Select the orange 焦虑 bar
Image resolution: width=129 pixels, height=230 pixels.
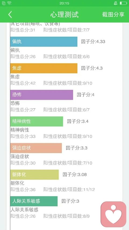(x=44, y=68)
